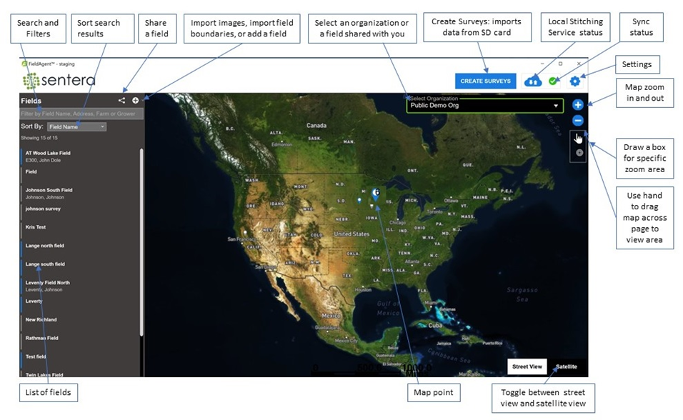Click the green sync status checkmark
683x420 pixels.
(x=553, y=81)
